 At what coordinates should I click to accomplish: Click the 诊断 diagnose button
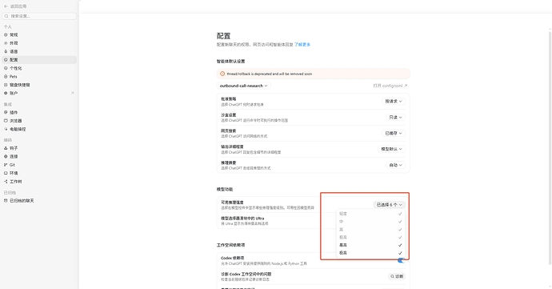click(x=397, y=276)
